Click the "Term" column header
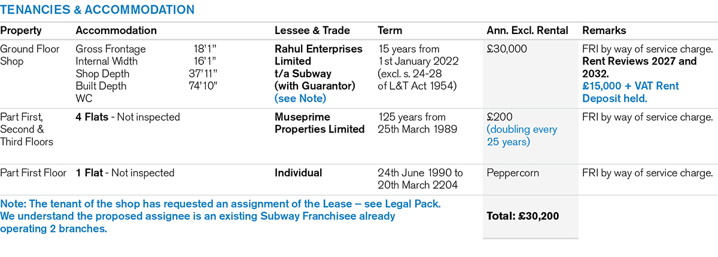Image resolution: width=718 pixels, height=257 pixels. point(390,30)
